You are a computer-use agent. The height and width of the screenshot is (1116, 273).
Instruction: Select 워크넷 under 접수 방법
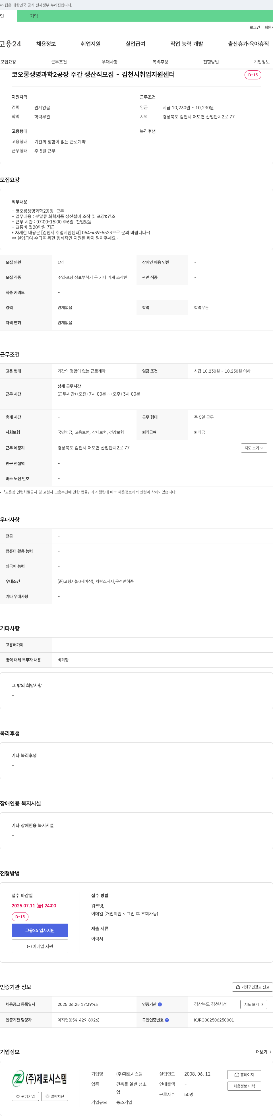tap(98, 906)
